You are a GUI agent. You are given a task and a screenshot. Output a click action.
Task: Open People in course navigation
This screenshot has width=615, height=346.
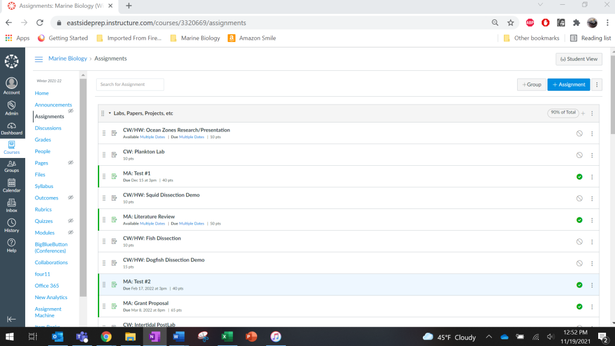[x=43, y=151]
